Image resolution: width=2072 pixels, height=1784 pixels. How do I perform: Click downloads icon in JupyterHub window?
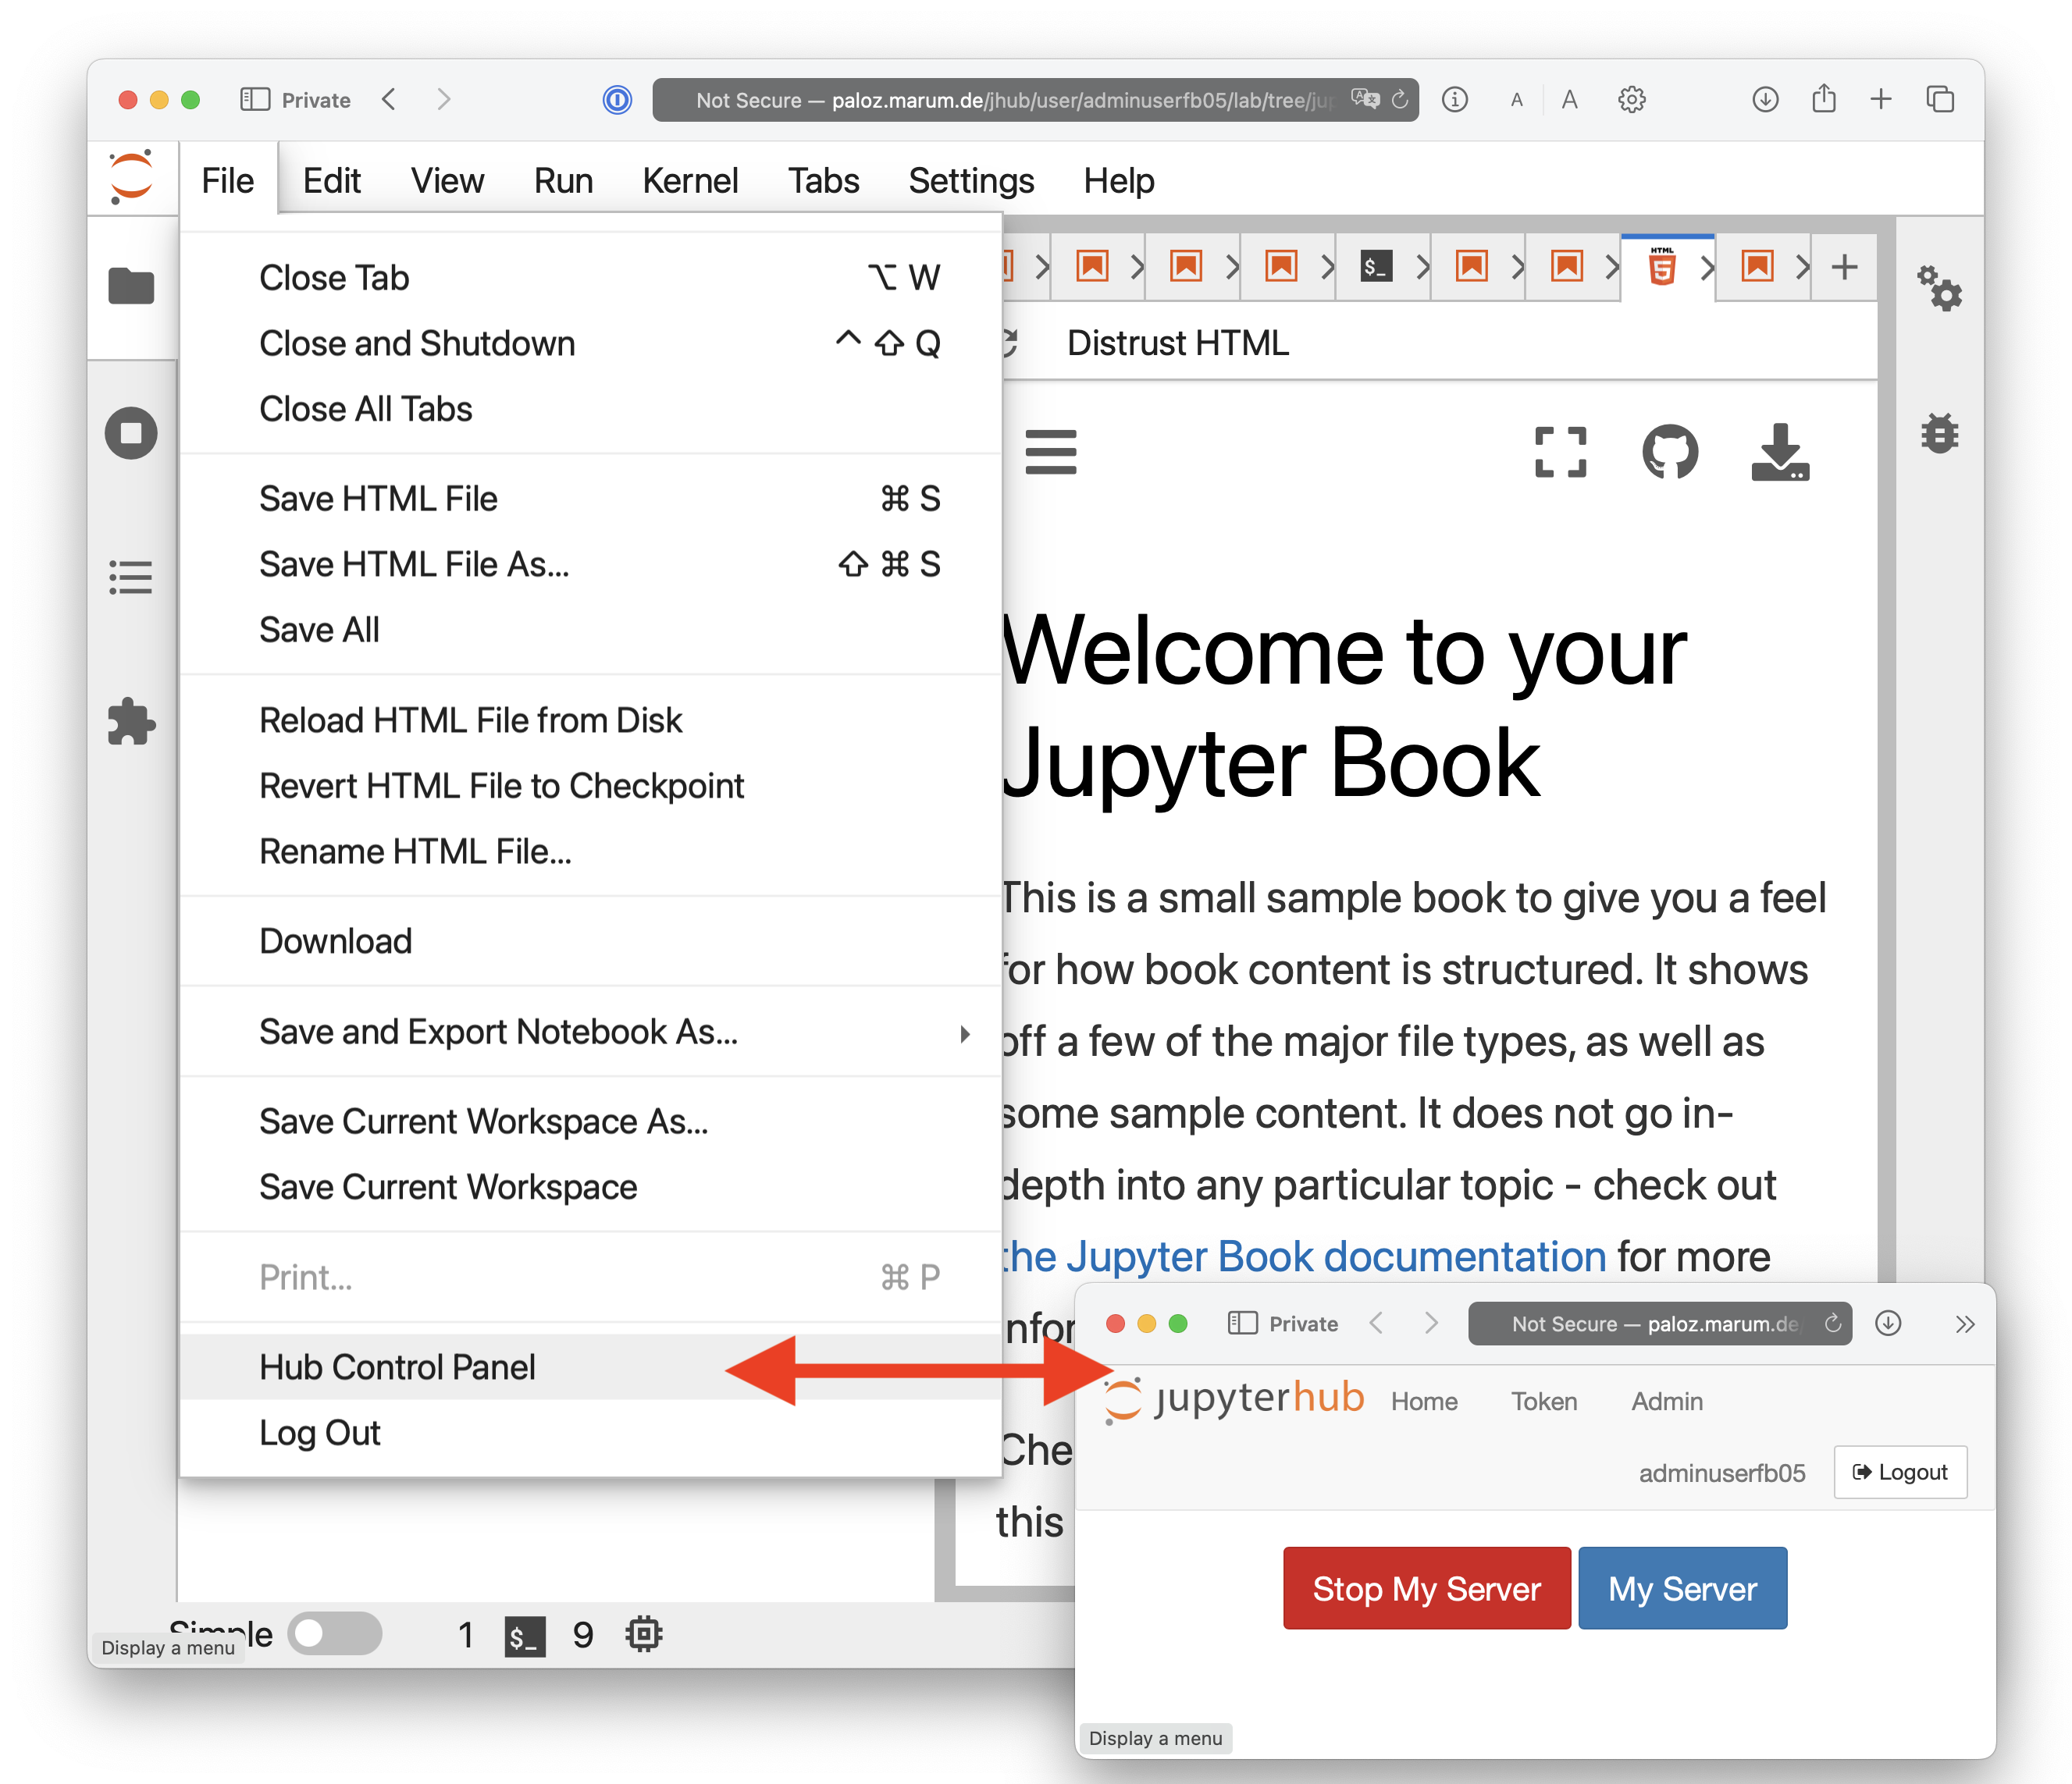pyautogui.click(x=1888, y=1324)
